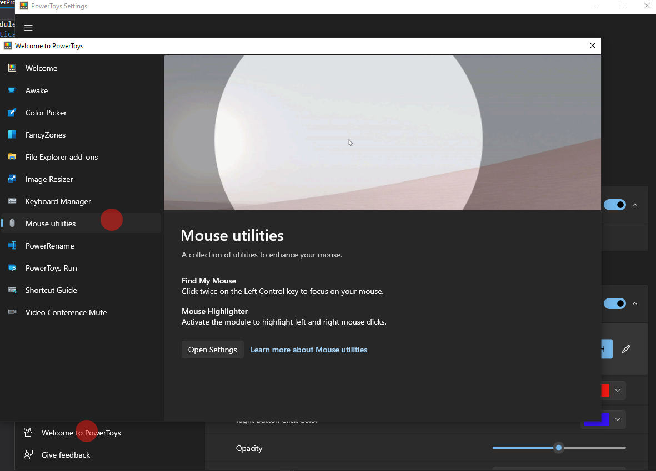Screen dimensions: 656x471
Task: Collapse the lower settings section chevron
Action: point(635,303)
